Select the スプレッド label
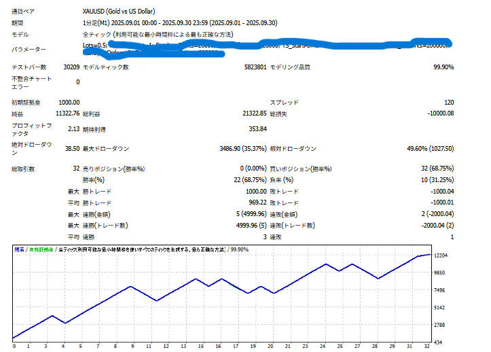 pyautogui.click(x=284, y=103)
